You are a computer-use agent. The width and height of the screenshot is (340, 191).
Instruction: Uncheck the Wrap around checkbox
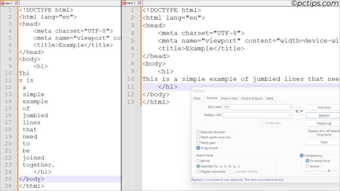point(198,148)
